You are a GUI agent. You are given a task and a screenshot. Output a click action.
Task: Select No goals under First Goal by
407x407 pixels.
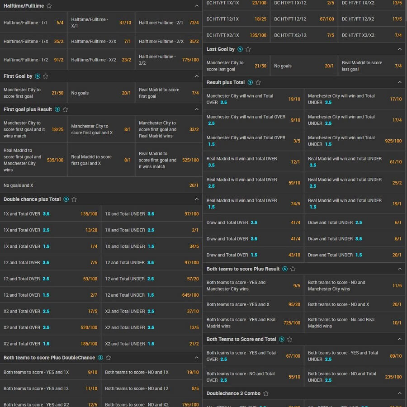click(x=101, y=93)
